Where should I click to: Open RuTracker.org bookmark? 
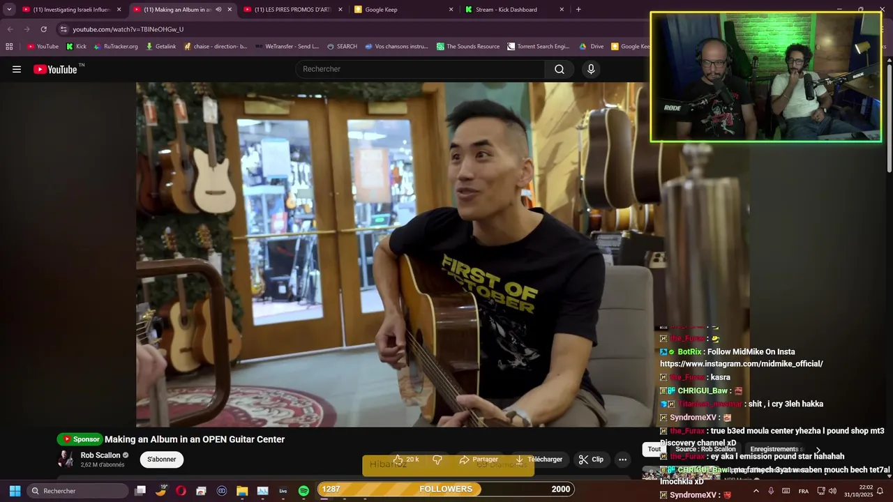pyautogui.click(x=116, y=47)
